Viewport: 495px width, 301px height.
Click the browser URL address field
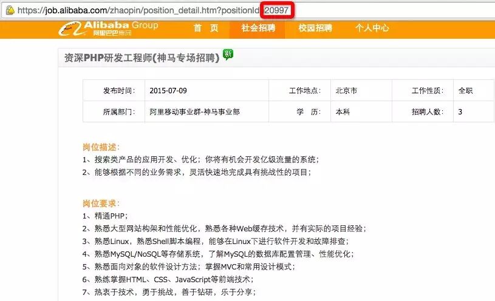(x=248, y=10)
